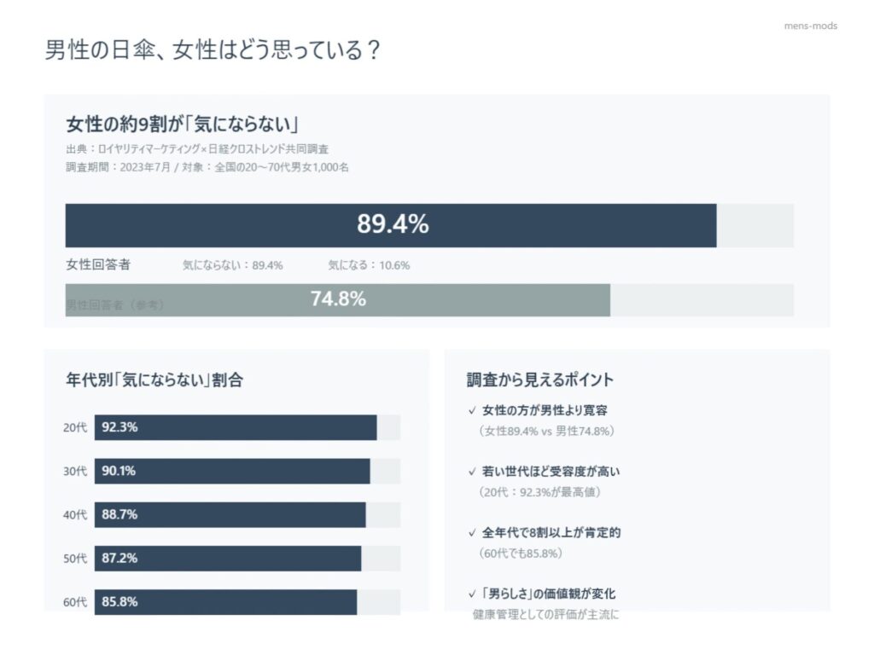874x655 pixels.
Task: Click the mens-mods watermark text
Action: (x=810, y=26)
